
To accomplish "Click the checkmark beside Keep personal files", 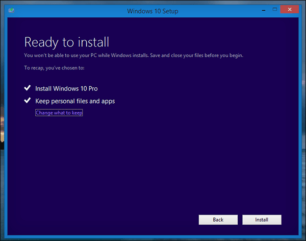I will coord(28,101).
